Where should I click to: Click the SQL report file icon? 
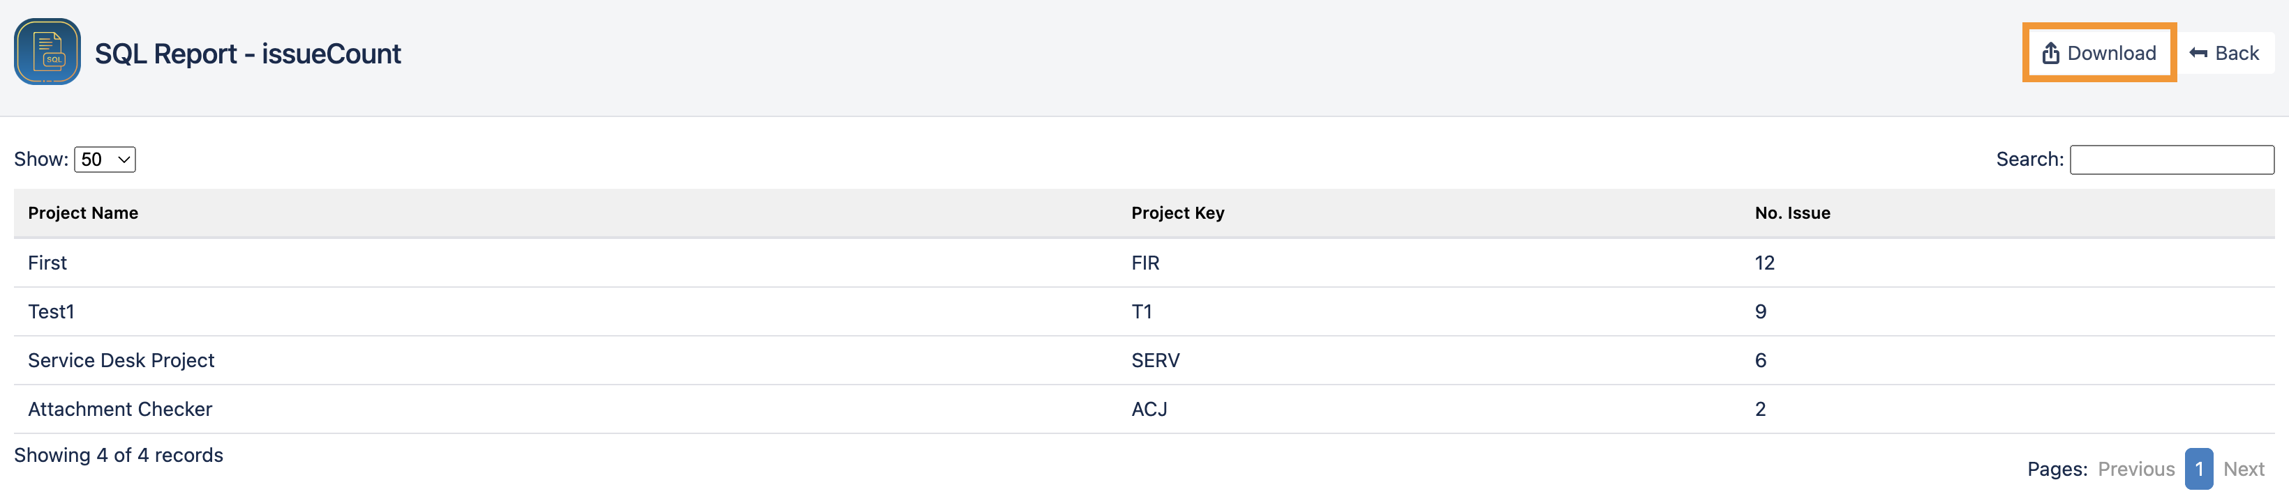(x=46, y=52)
